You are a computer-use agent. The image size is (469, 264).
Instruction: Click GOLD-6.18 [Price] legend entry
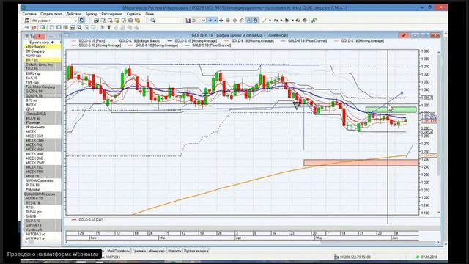92,41
